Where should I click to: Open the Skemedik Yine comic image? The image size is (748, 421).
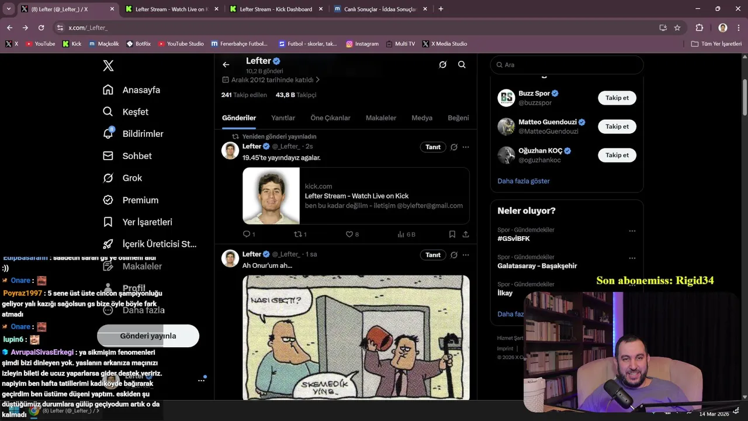[356, 338]
